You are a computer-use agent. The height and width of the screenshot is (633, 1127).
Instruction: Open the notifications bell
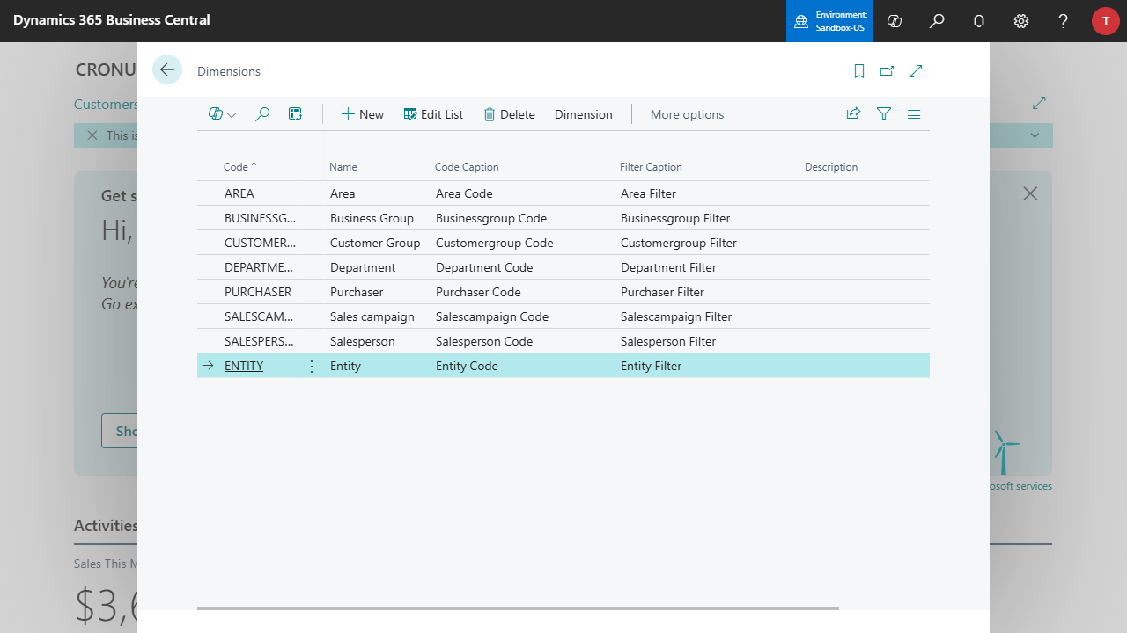tap(979, 21)
